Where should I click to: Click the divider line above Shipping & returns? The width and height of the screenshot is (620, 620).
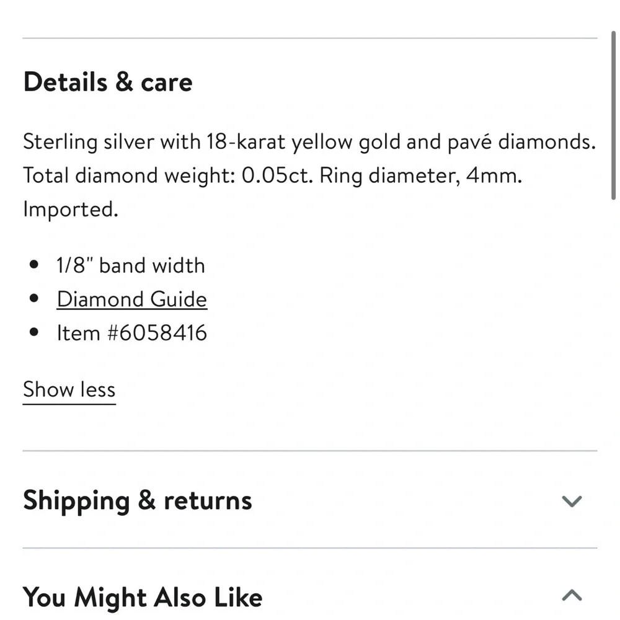(310, 451)
